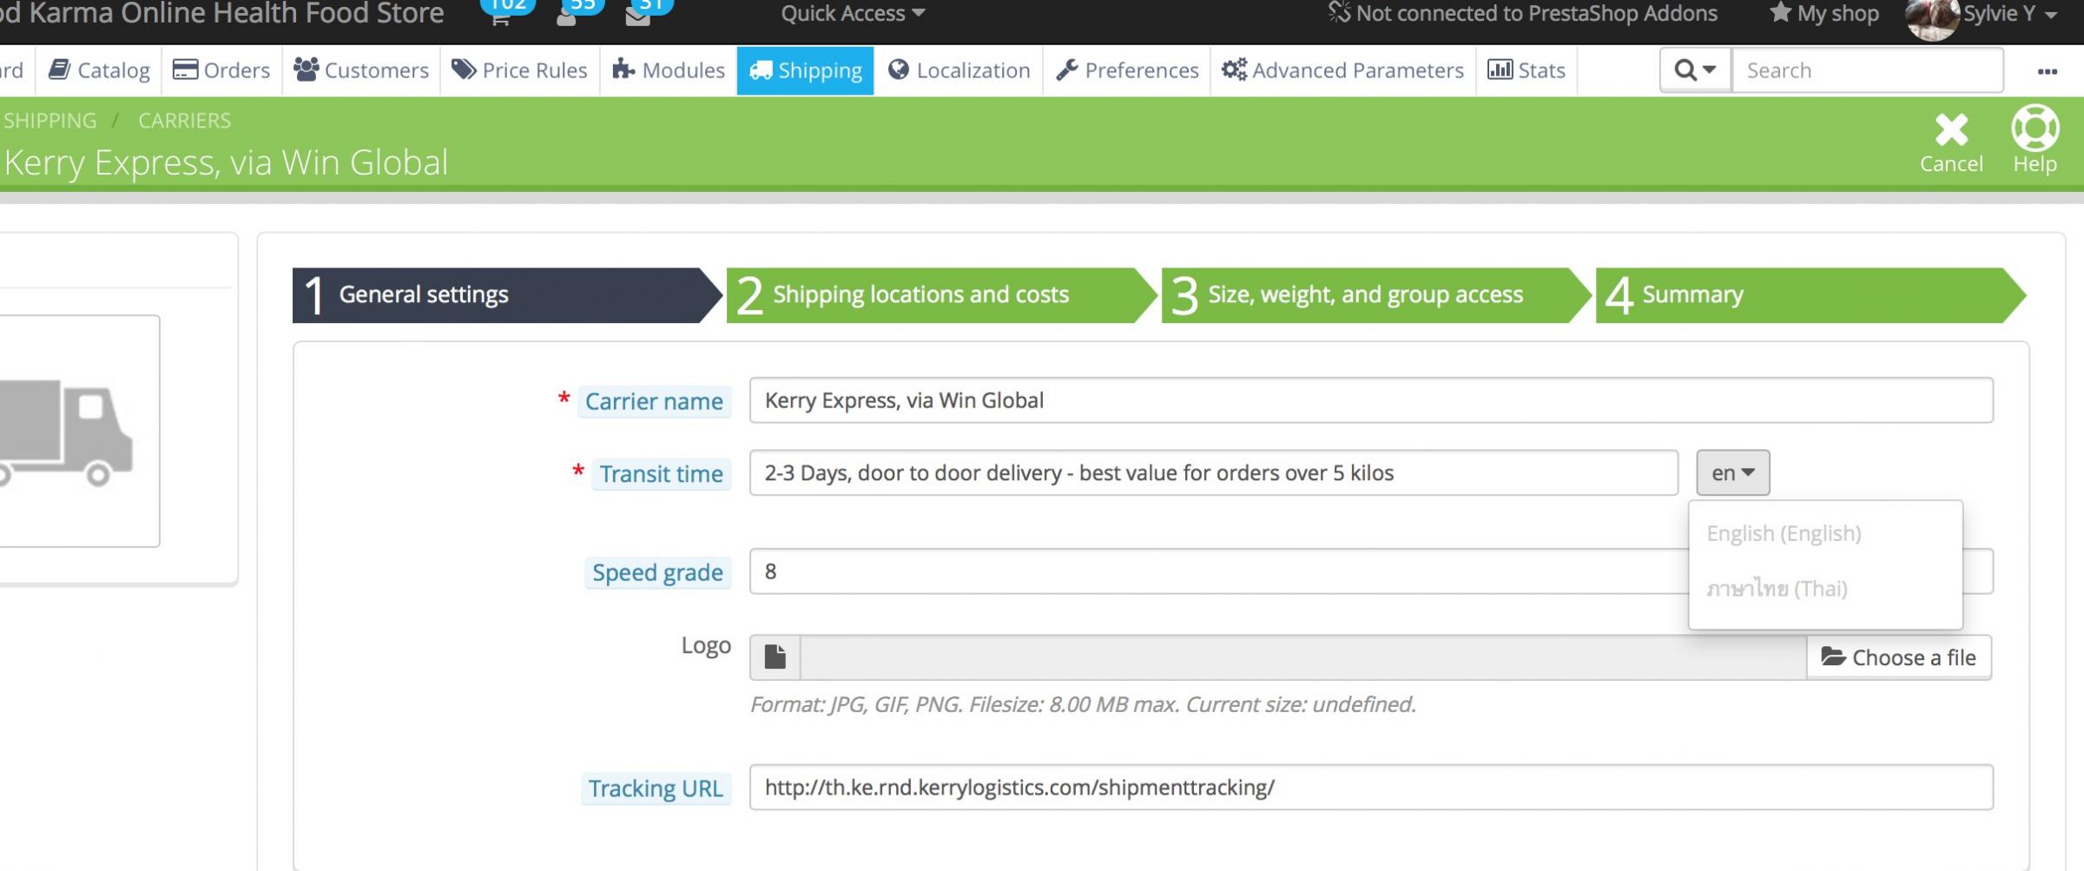Click the Logo file document icon
Image resolution: width=2084 pixels, height=871 pixels.
coord(775,657)
